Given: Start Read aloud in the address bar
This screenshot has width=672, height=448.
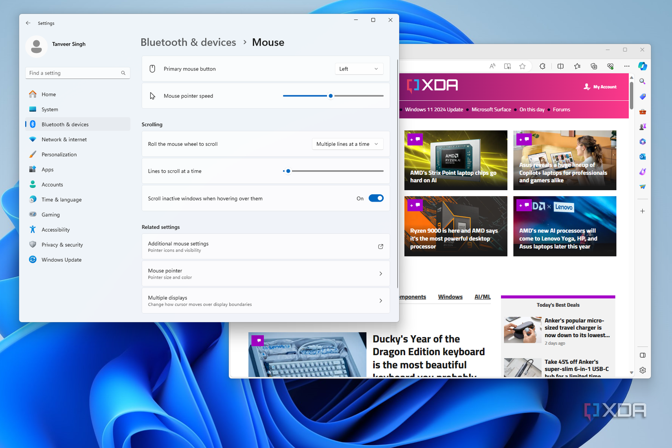Looking at the screenshot, I should (x=492, y=66).
